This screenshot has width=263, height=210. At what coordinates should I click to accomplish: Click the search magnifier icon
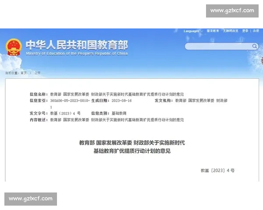click(254, 46)
